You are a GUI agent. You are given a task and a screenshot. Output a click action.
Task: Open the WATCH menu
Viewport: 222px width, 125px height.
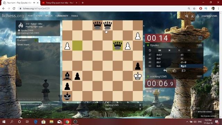click(49, 16)
